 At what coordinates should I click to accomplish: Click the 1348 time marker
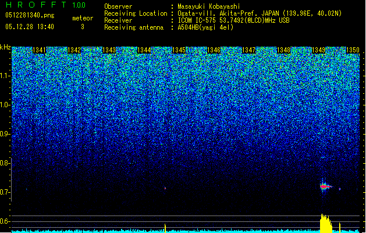click(x=283, y=50)
